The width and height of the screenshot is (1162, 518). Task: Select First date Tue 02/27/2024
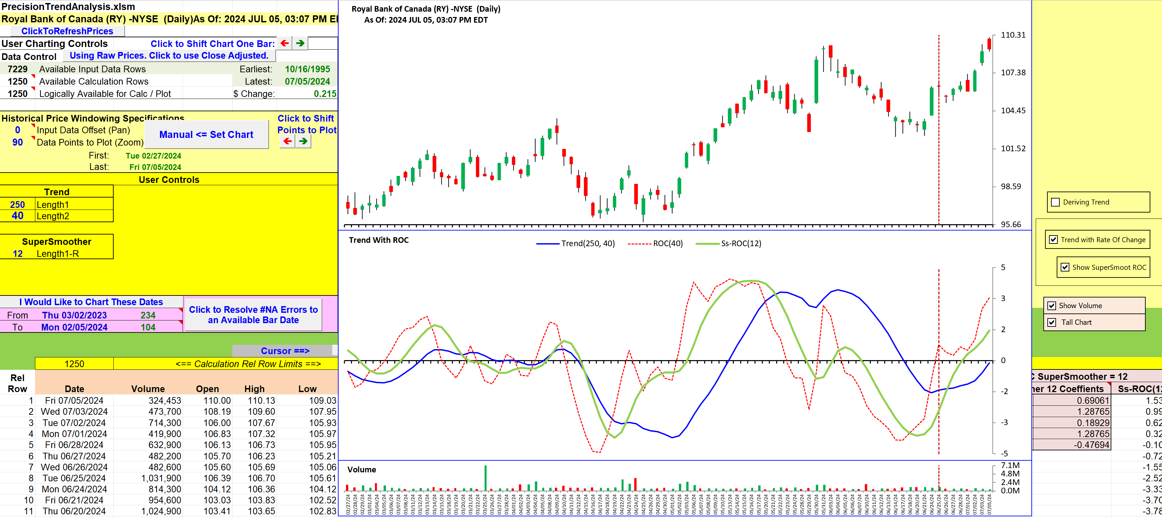[x=153, y=156]
